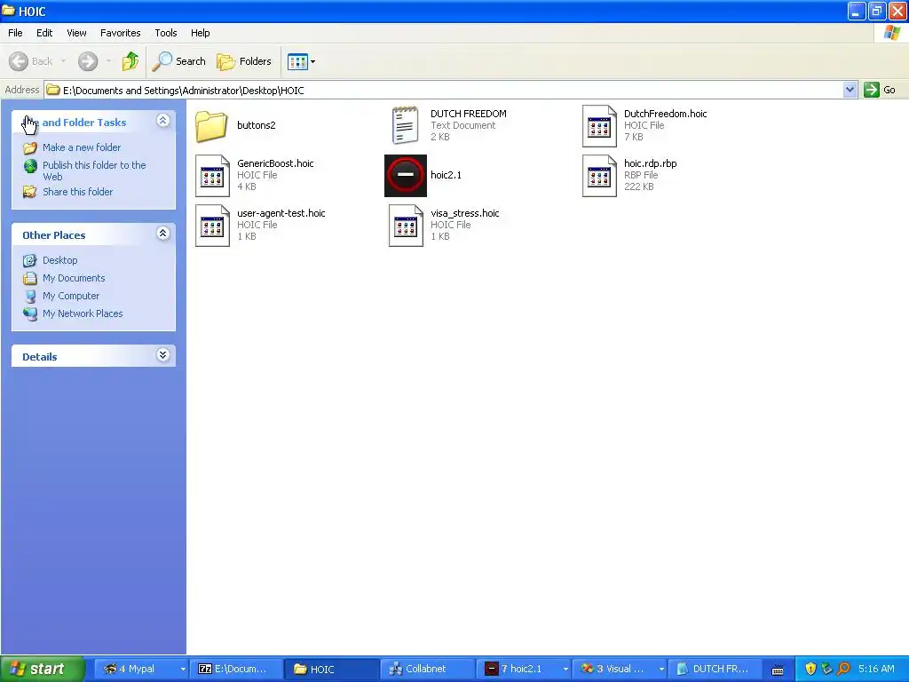
Task: Click the DUTCH FREEDOM file name
Action: tap(469, 114)
